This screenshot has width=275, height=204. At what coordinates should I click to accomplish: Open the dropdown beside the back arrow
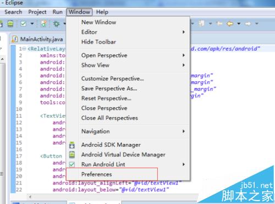pyautogui.click(x=239, y=24)
